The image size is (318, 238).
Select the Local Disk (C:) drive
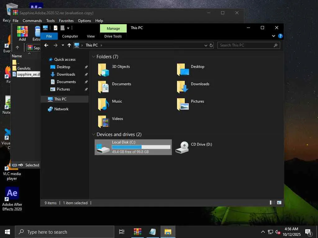(x=133, y=147)
